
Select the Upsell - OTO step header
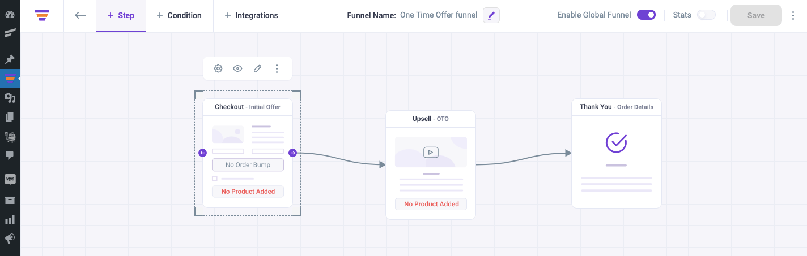pos(431,119)
